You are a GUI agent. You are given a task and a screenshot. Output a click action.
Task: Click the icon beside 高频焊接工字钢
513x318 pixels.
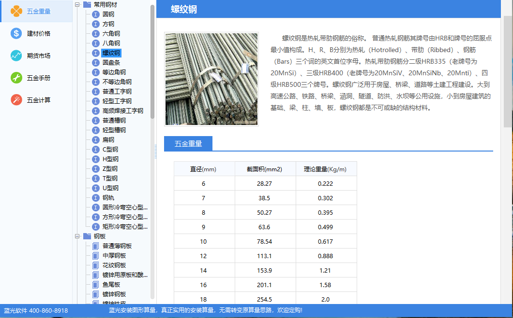[95, 111]
